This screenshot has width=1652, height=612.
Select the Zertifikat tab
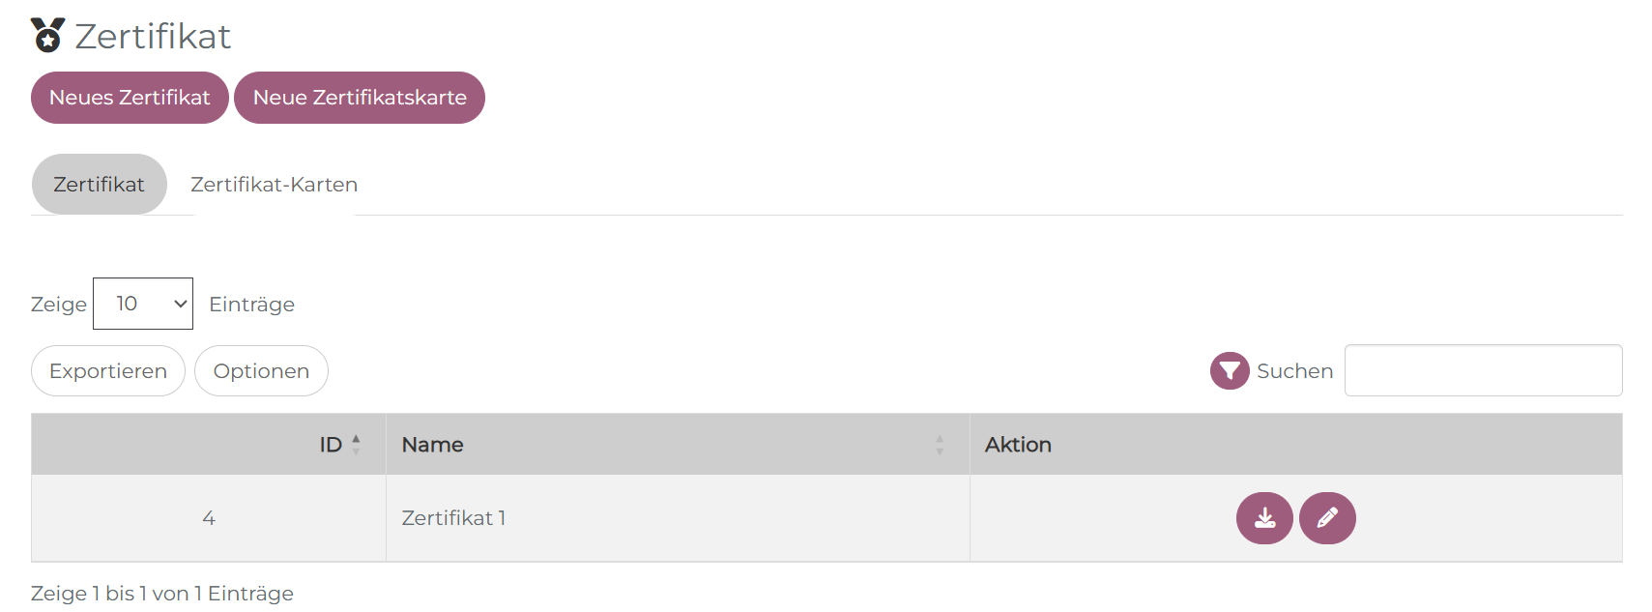point(99,185)
